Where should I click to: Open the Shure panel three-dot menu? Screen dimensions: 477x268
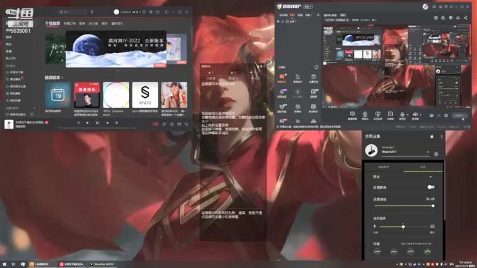tap(442, 137)
